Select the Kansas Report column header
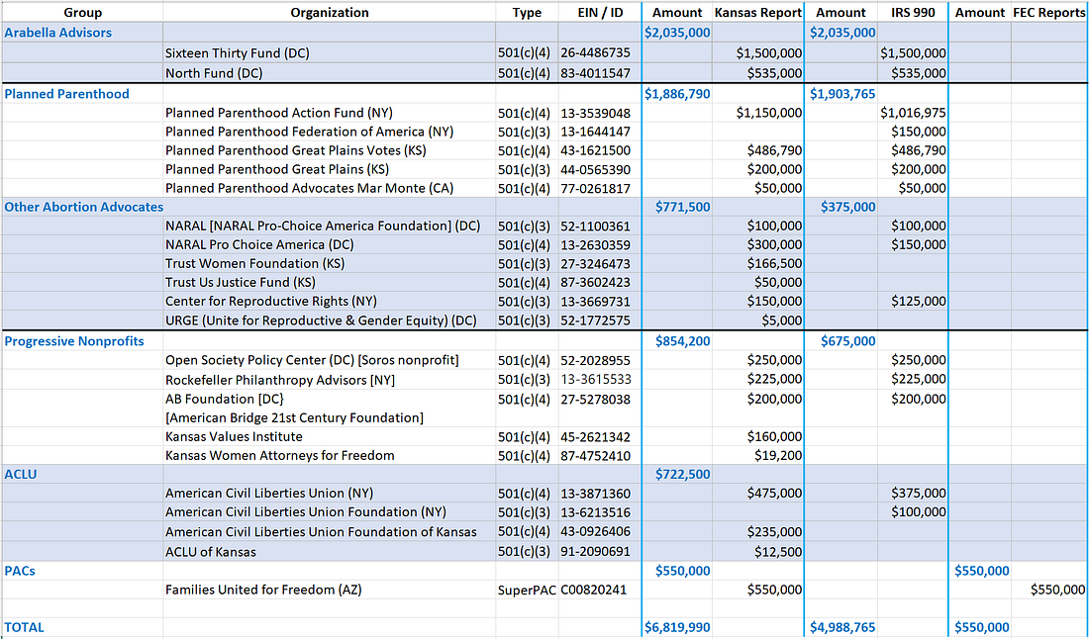 point(757,13)
